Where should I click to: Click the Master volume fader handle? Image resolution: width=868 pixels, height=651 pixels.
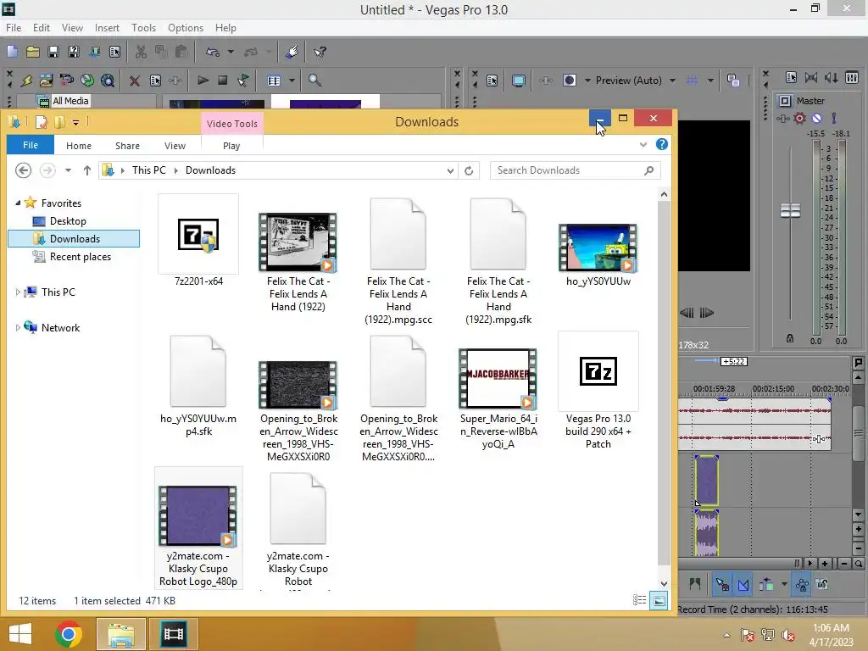click(x=790, y=210)
